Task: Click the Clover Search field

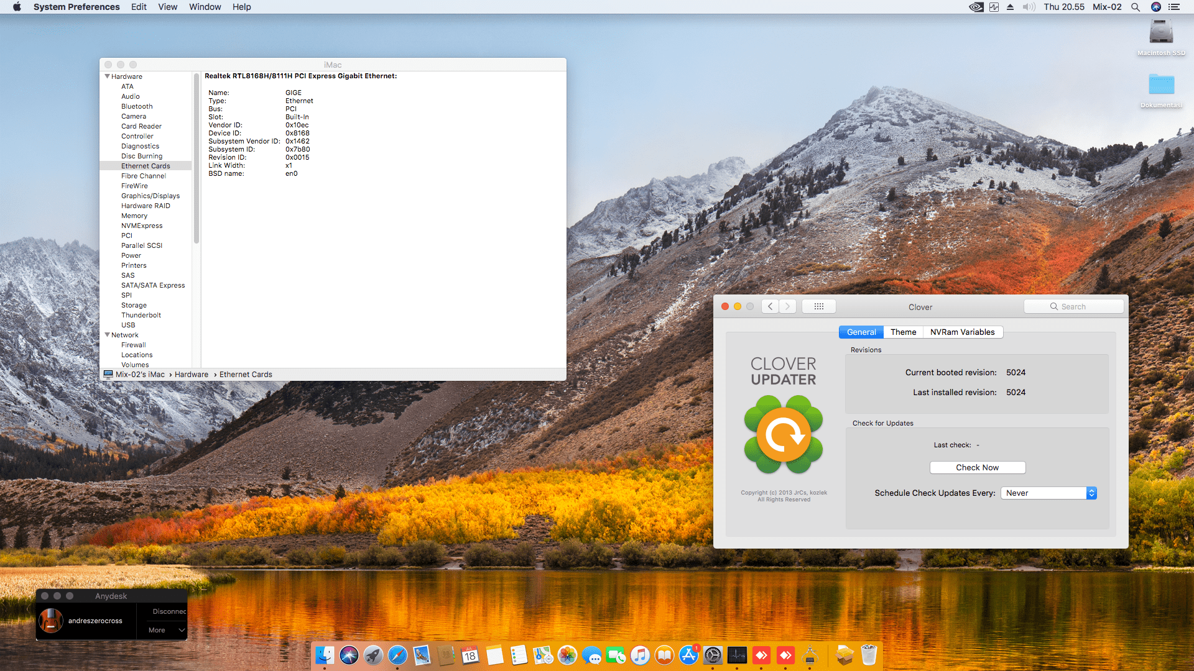Action: click(1074, 306)
